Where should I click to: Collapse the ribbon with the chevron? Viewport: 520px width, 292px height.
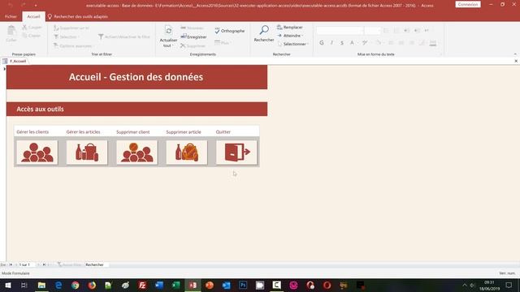(515, 54)
